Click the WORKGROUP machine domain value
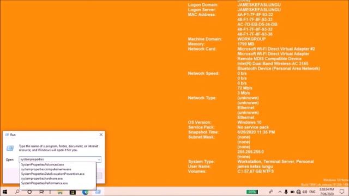Screen dimensions: 349x196 click(x=251, y=39)
